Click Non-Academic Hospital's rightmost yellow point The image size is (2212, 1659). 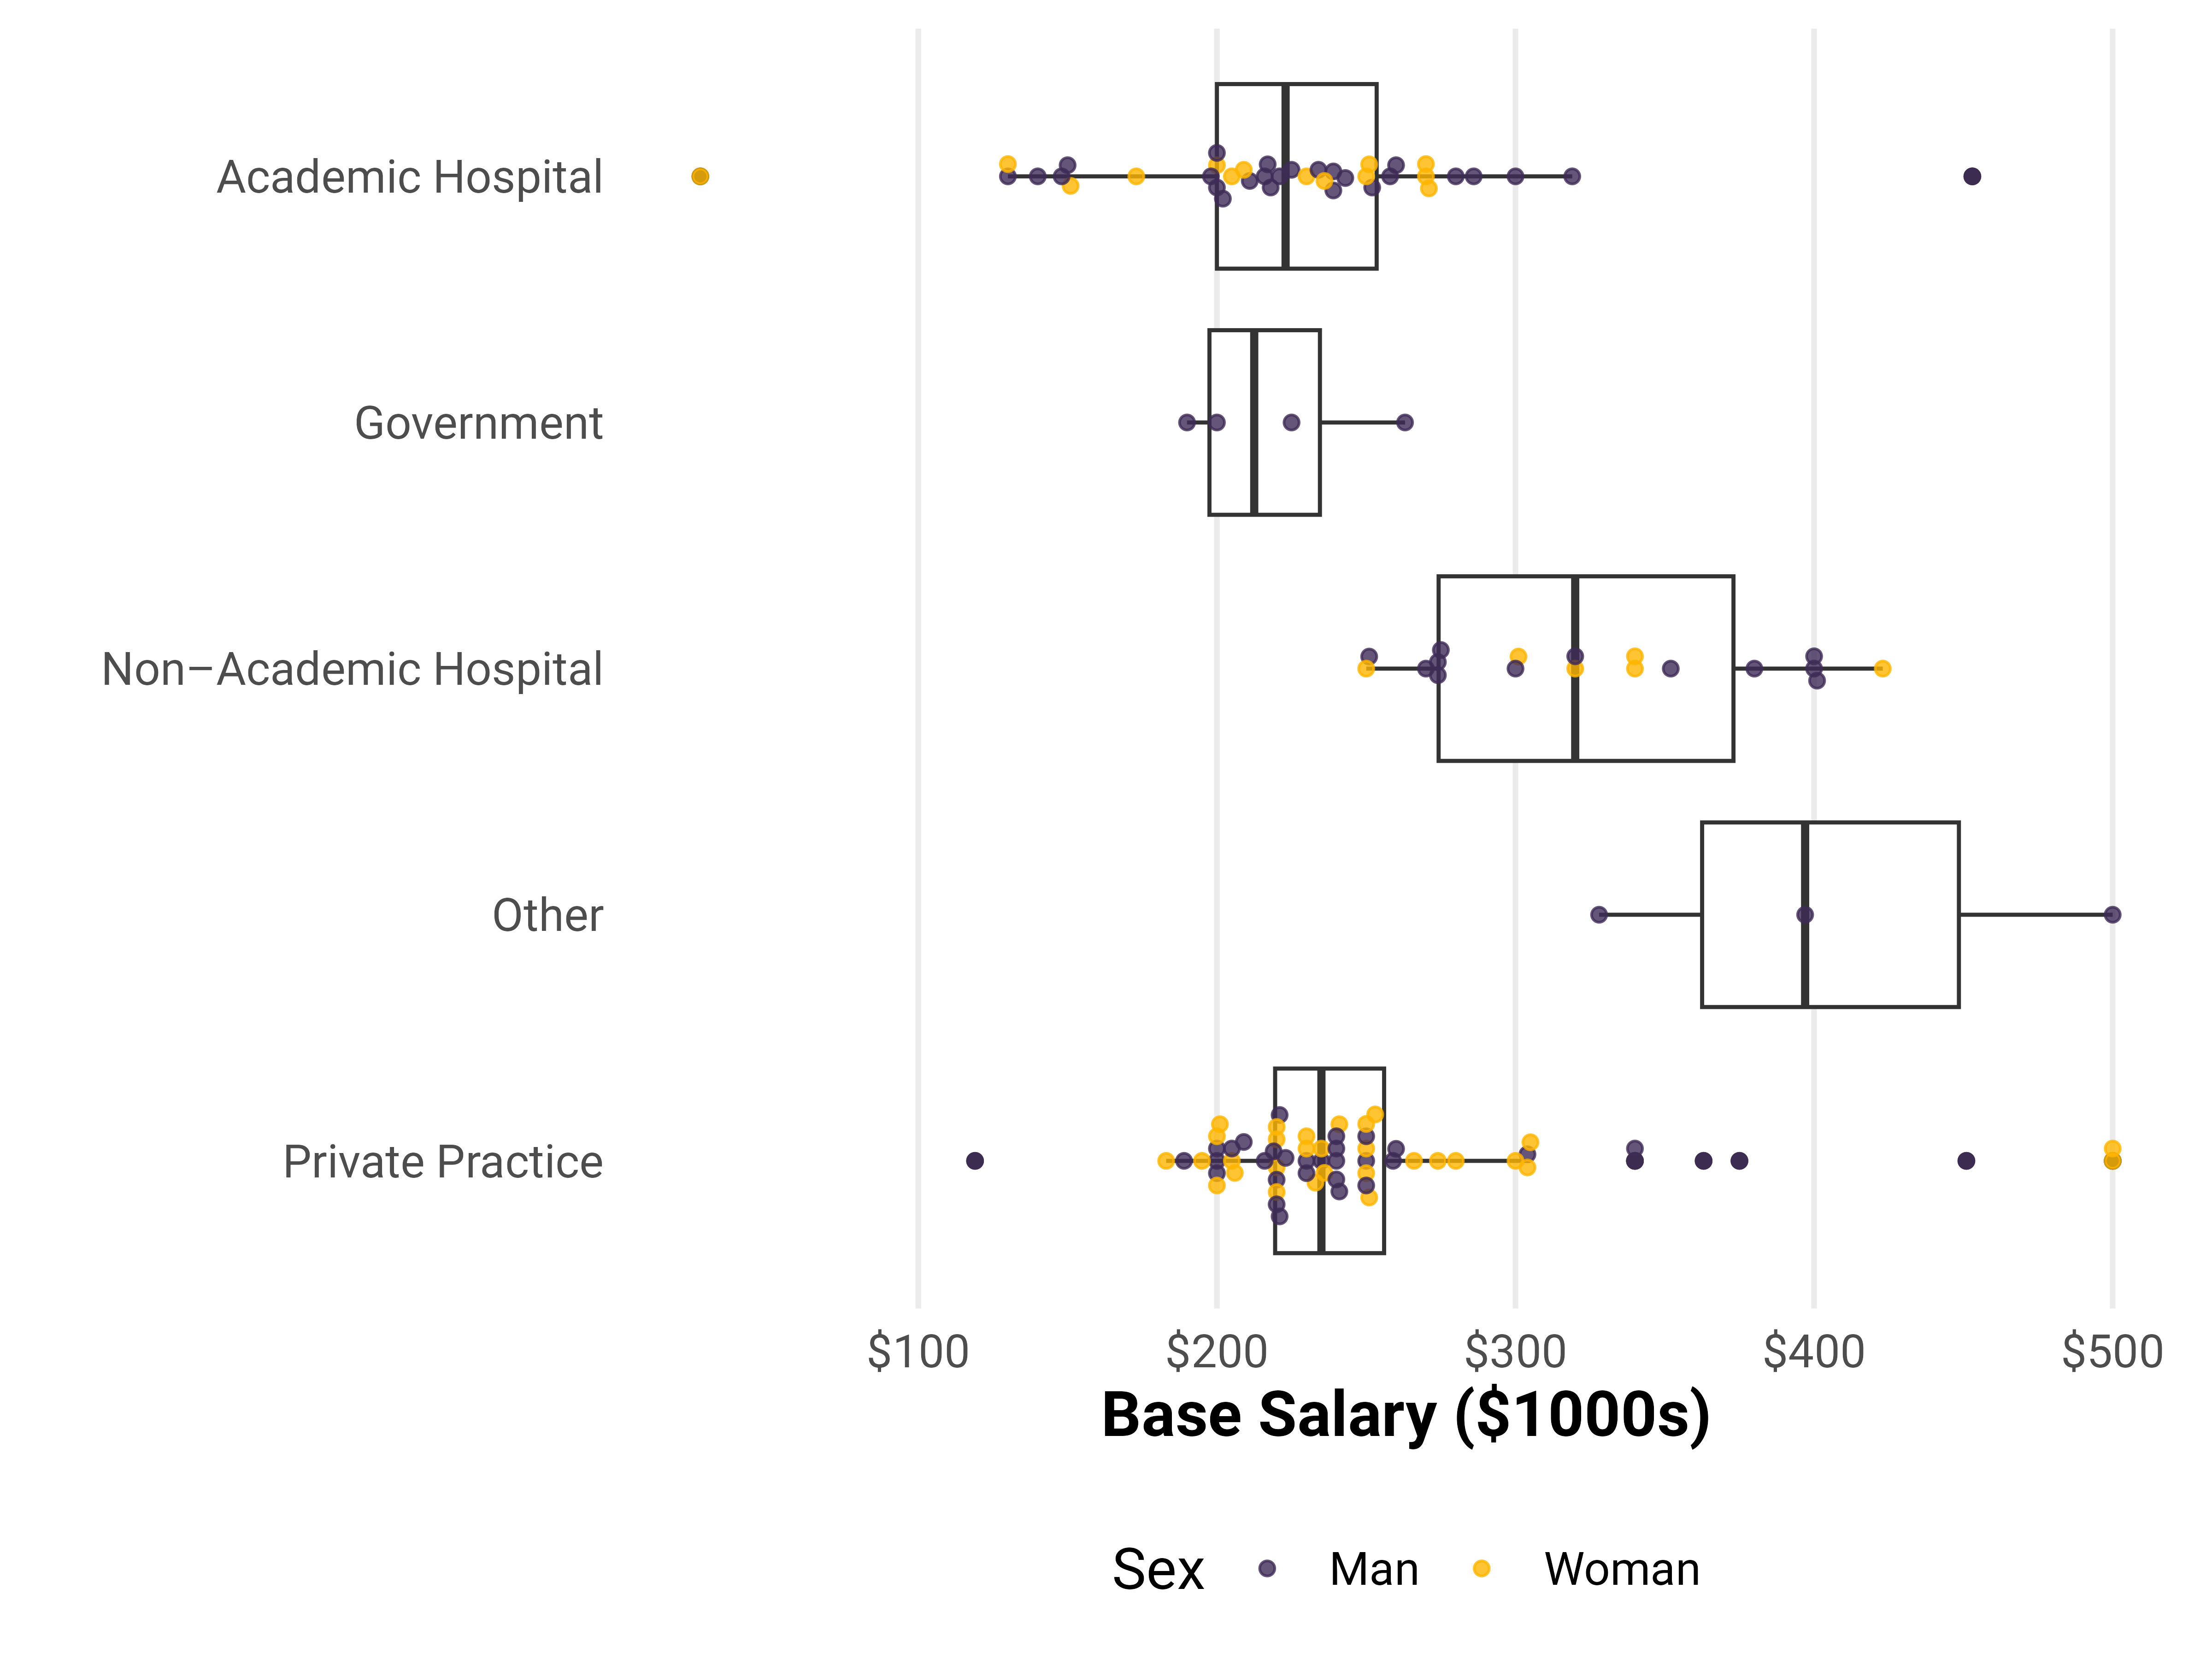click(x=1882, y=668)
